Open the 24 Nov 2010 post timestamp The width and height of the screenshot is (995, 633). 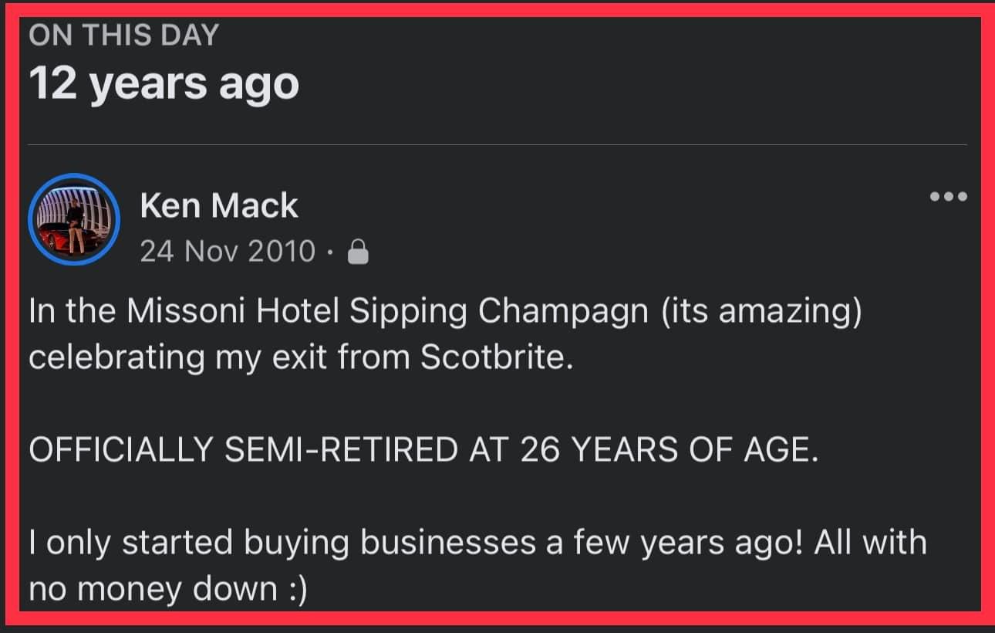pyautogui.click(x=228, y=252)
